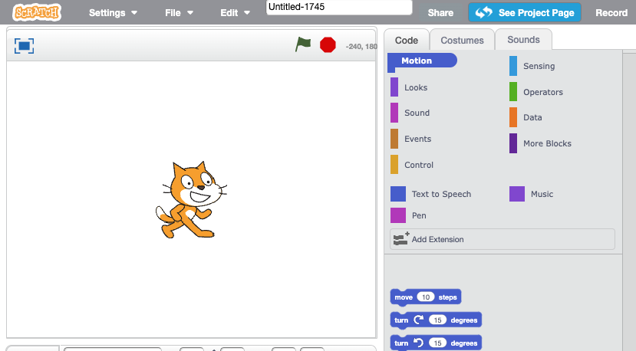Select the Music extension category

532,194
